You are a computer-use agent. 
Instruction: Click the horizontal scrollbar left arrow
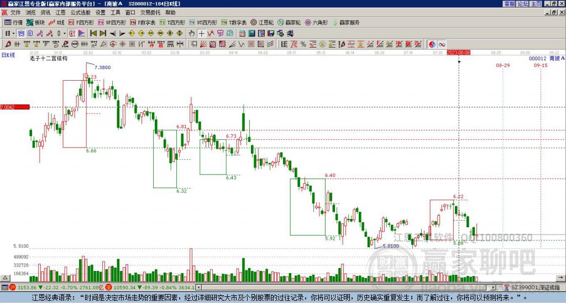coord(198,288)
